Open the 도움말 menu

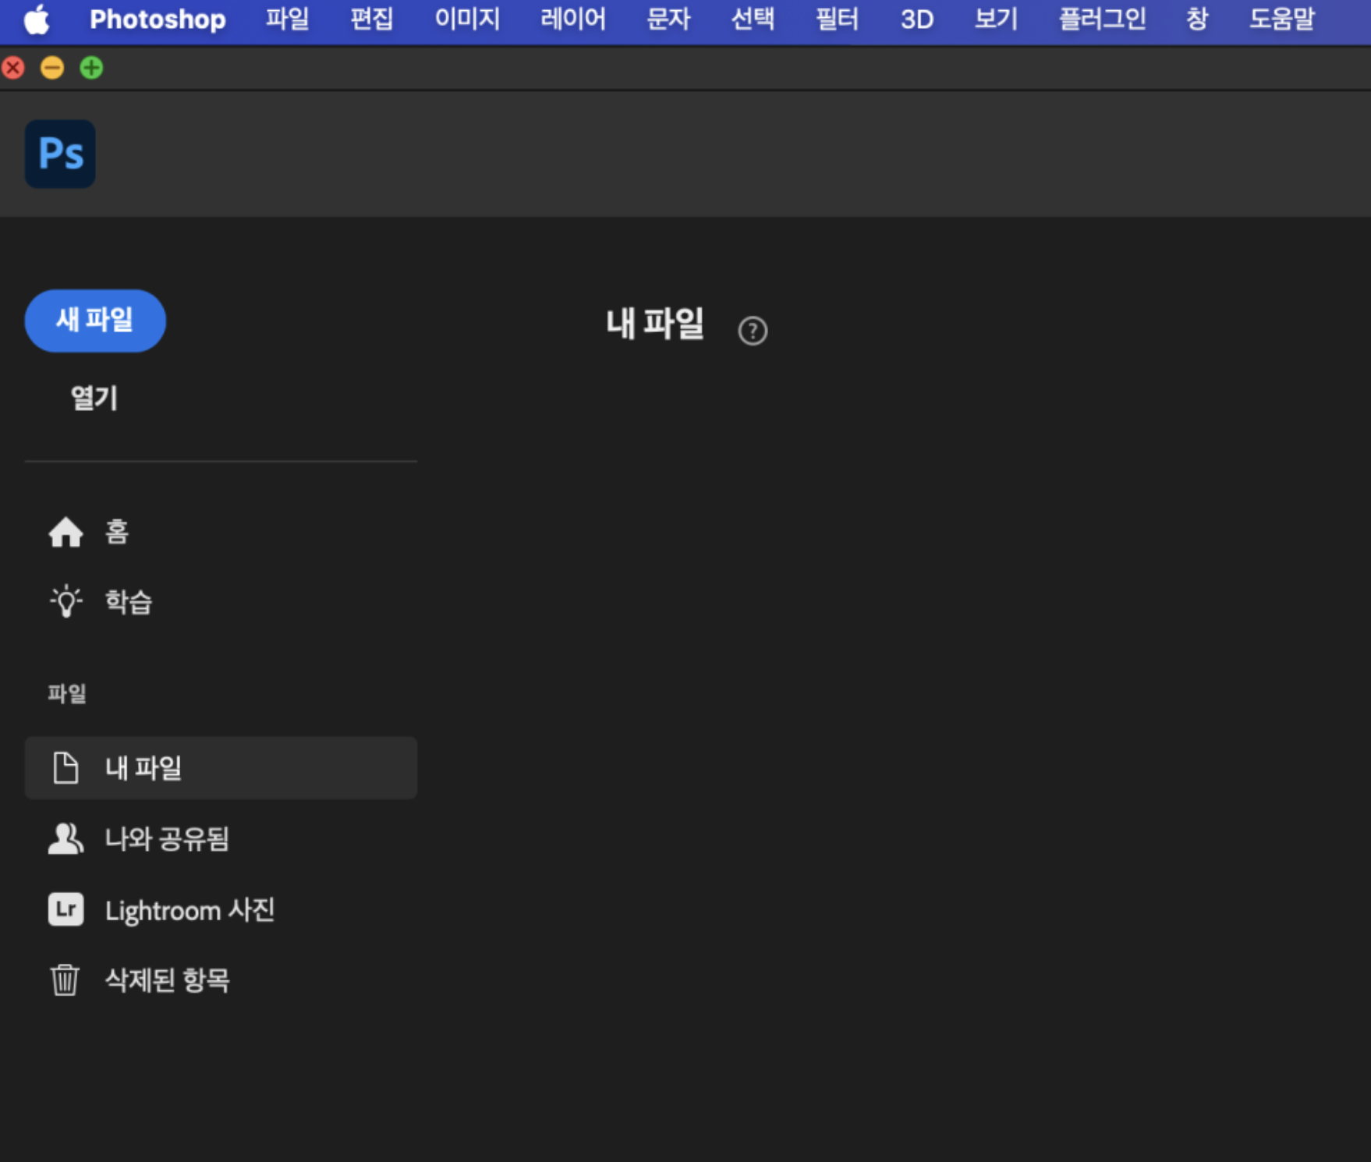coord(1282,19)
